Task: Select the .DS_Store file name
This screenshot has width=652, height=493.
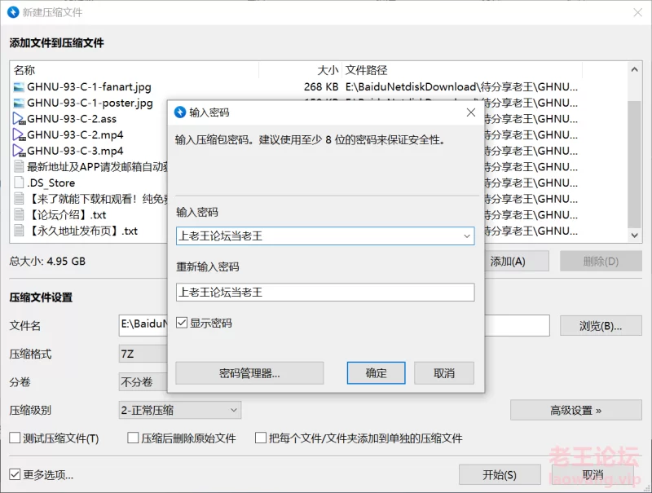Action: (x=51, y=183)
